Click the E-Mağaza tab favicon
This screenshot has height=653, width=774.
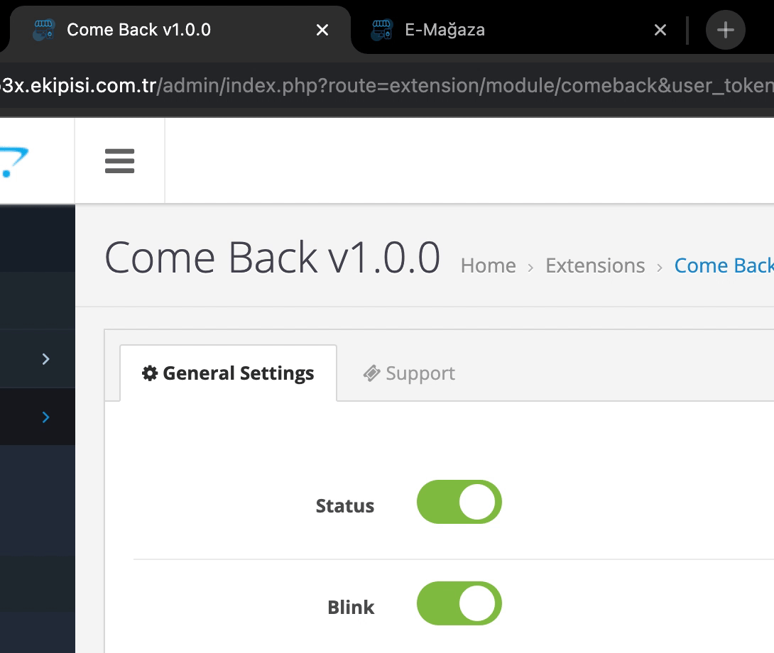tap(381, 30)
